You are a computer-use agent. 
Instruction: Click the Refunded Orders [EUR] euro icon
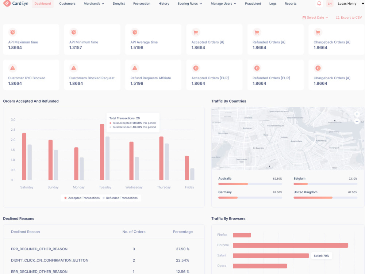coord(257,68)
